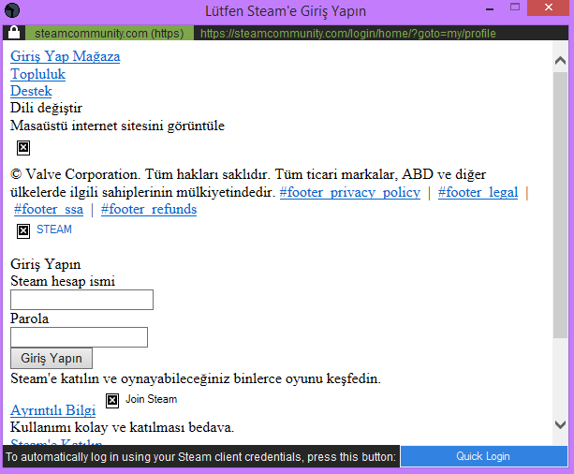The height and width of the screenshot is (474, 574).
Task: Minimize the Steam login window
Action: tap(490, 8)
